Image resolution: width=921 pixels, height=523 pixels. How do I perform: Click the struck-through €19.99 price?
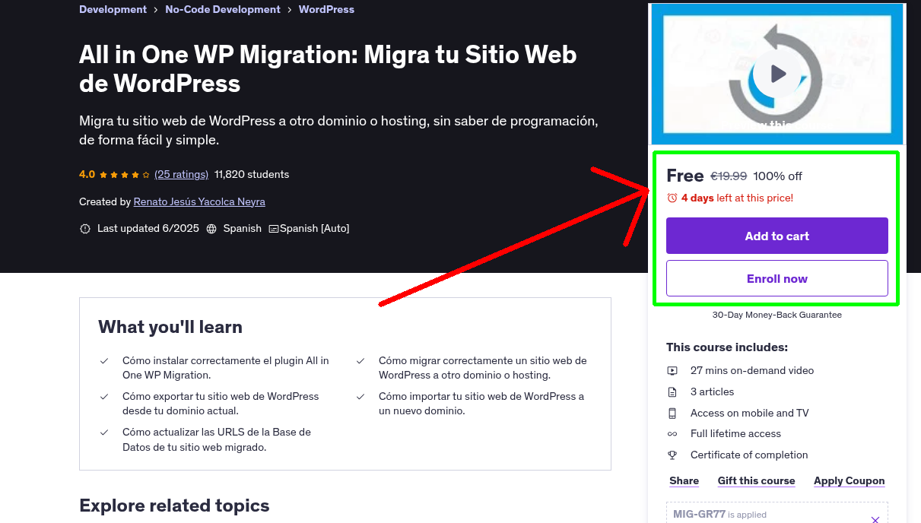pos(729,176)
